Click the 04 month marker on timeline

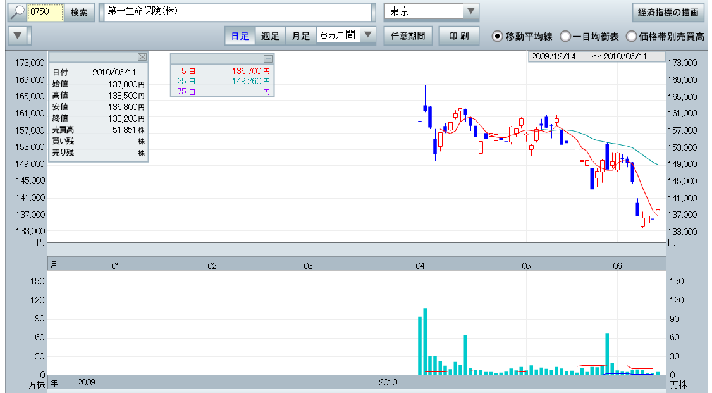[420, 266]
